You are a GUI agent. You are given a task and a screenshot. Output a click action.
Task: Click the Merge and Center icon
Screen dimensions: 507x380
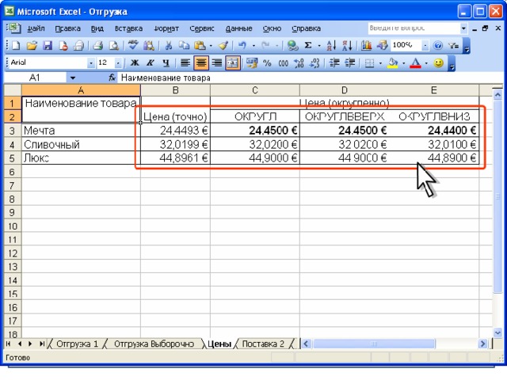click(x=232, y=63)
